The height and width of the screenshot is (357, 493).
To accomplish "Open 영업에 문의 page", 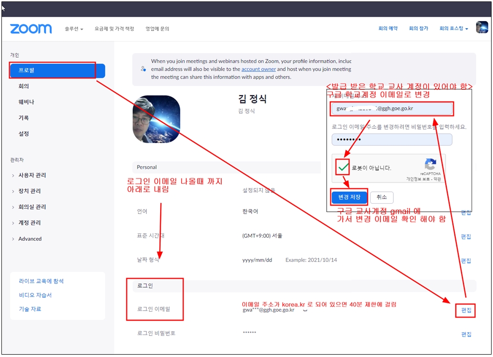I will pyautogui.click(x=157, y=29).
